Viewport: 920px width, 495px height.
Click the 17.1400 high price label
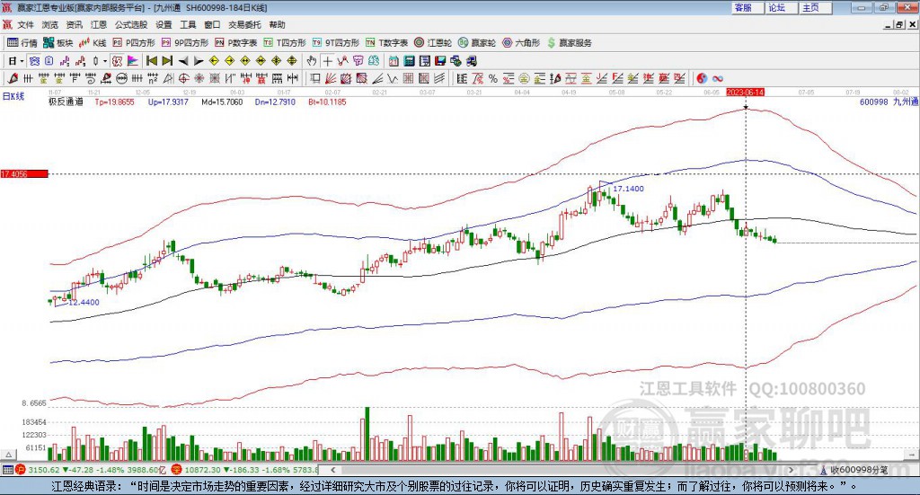tap(628, 189)
